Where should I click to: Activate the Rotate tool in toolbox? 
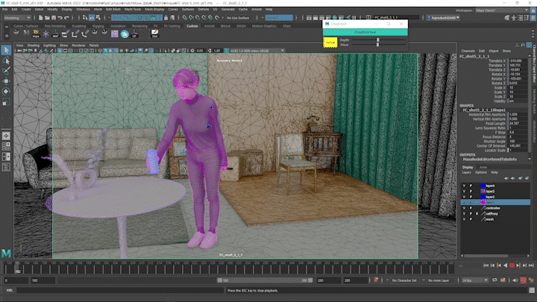coord(6,92)
